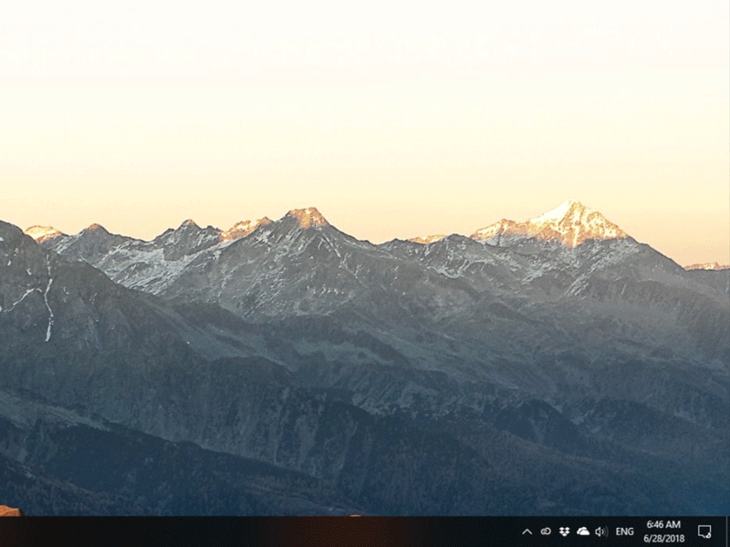730x547 pixels.
Task: Open Adobe Creative Cloud from the system tray
Action: click(x=545, y=532)
